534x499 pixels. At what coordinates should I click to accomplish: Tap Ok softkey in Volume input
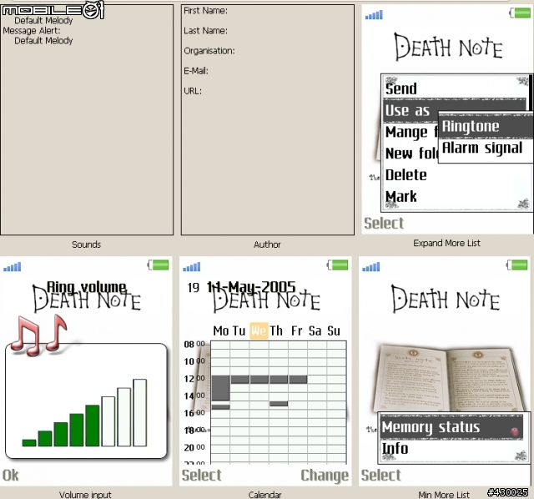click(x=11, y=475)
